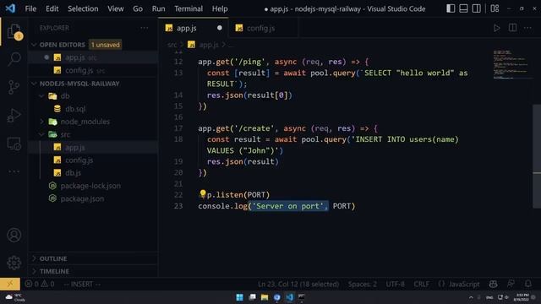
Task: Open the clock and date in system tray
Action: [x=521, y=297]
